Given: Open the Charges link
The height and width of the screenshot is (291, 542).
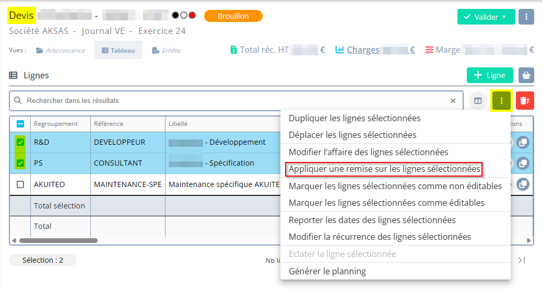Looking at the screenshot, I should [363, 50].
